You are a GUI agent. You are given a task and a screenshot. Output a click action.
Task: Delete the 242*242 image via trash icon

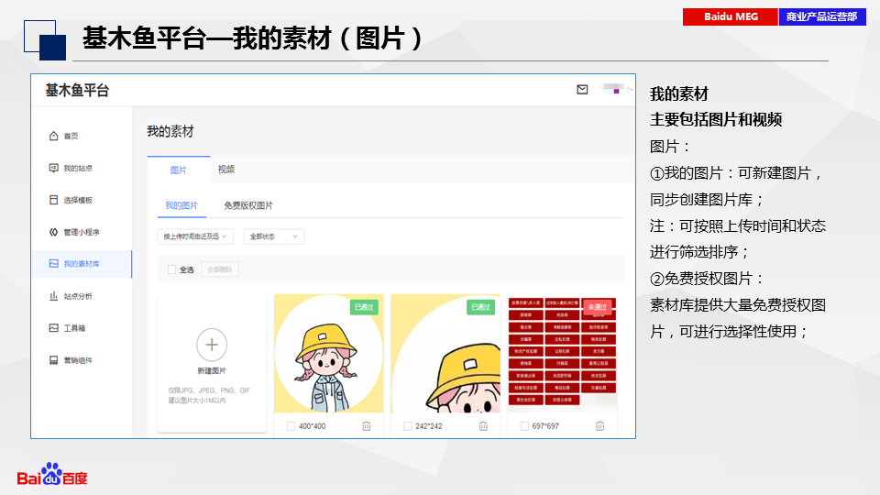click(x=483, y=426)
